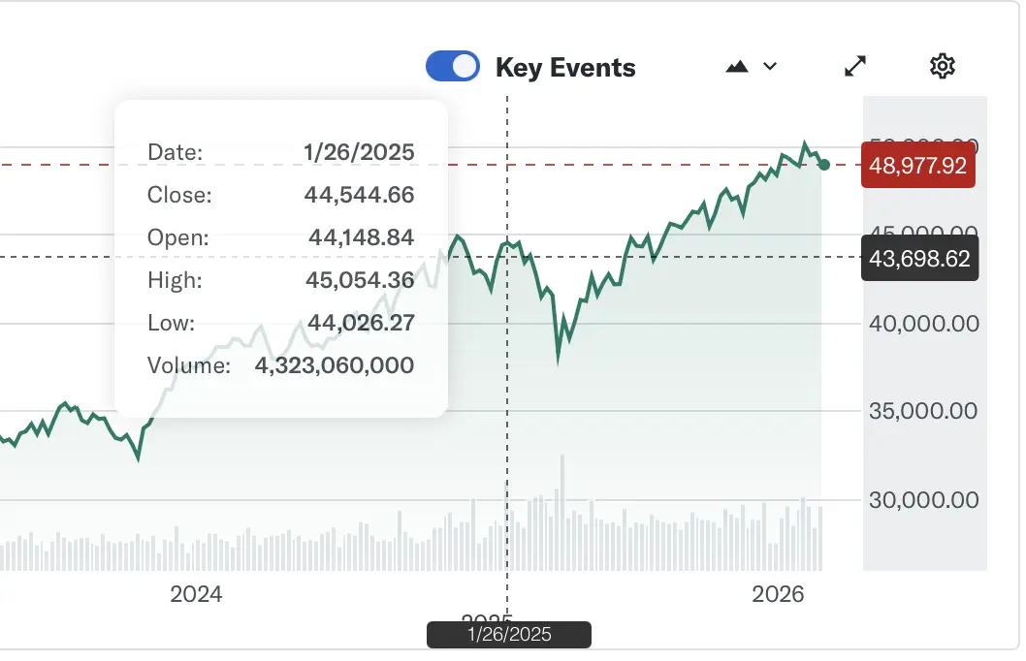Expand the chart type dropdown chevron
Image resolution: width=1026 pixels, height=661 pixels.
coord(771,66)
